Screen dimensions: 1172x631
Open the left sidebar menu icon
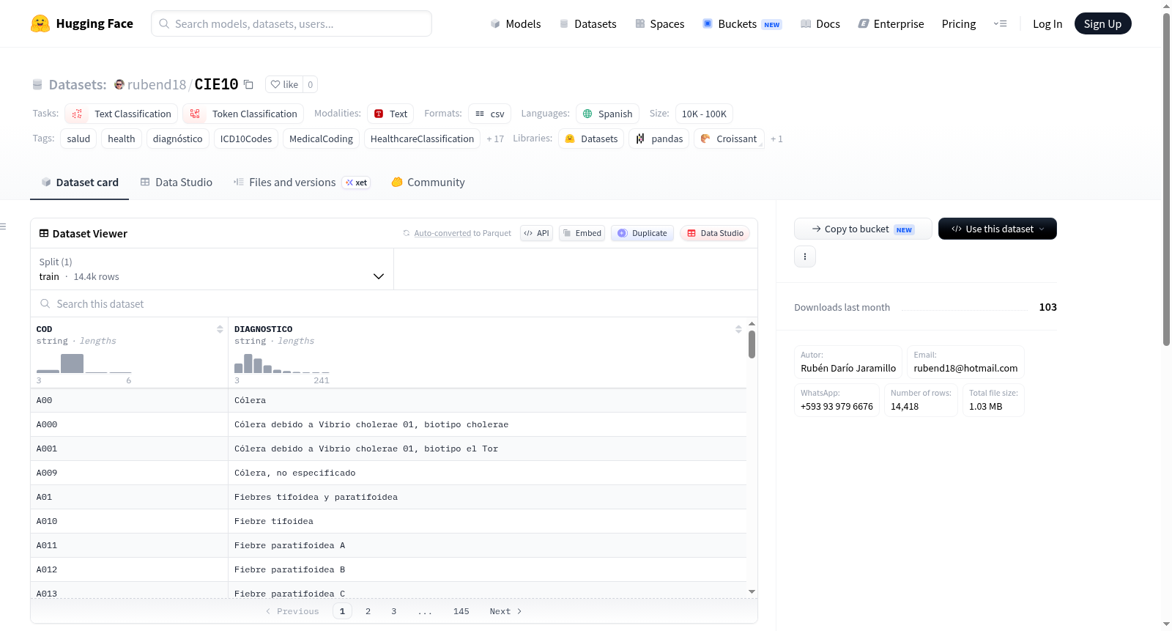click(x=4, y=226)
